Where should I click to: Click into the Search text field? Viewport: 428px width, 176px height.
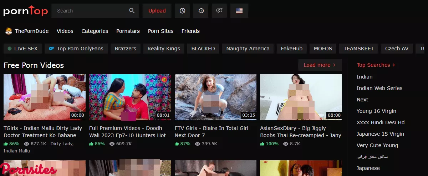coord(91,11)
